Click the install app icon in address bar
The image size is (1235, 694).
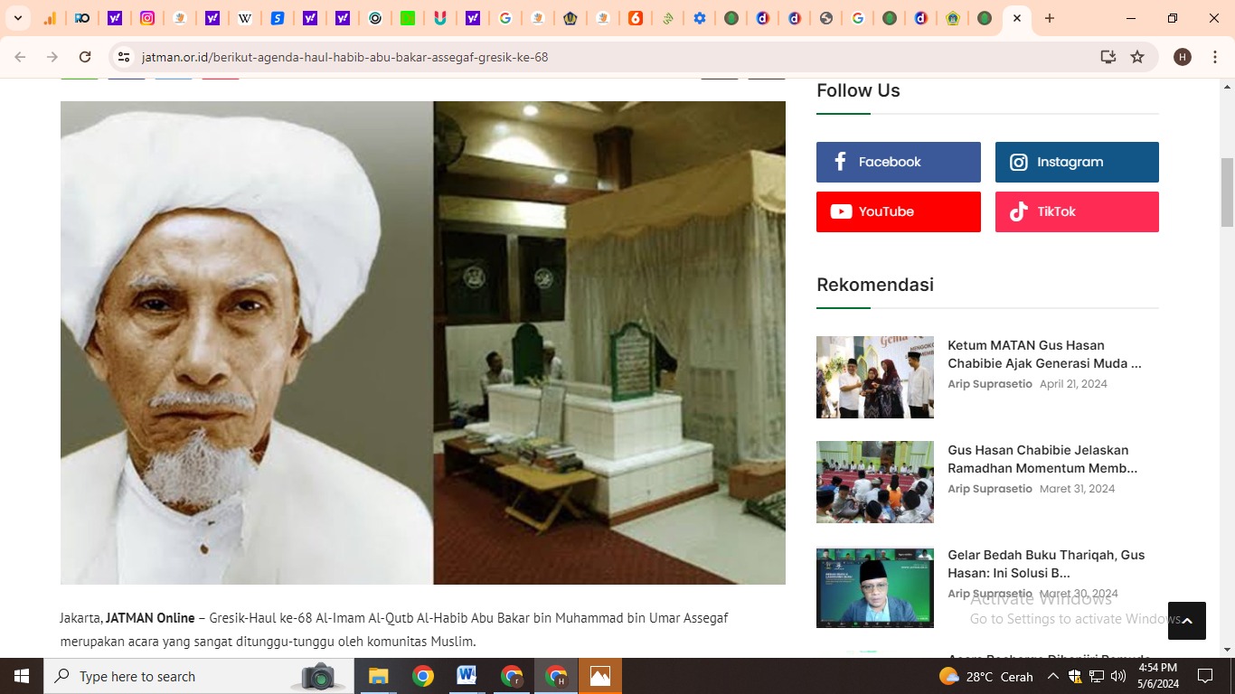pyautogui.click(x=1108, y=57)
